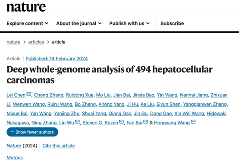Collapse list with Show fewer authors
The height and width of the screenshot is (167, 239).
(32, 132)
